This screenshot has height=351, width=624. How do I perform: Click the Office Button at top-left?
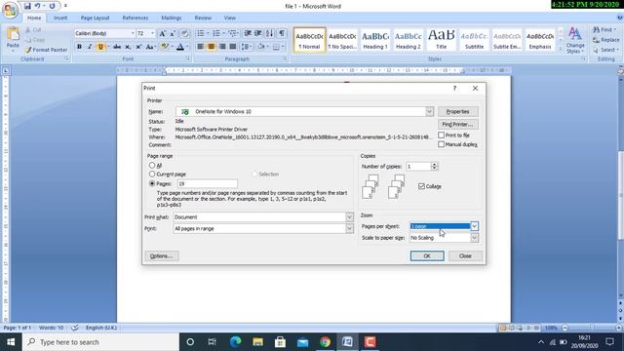coord(10,10)
